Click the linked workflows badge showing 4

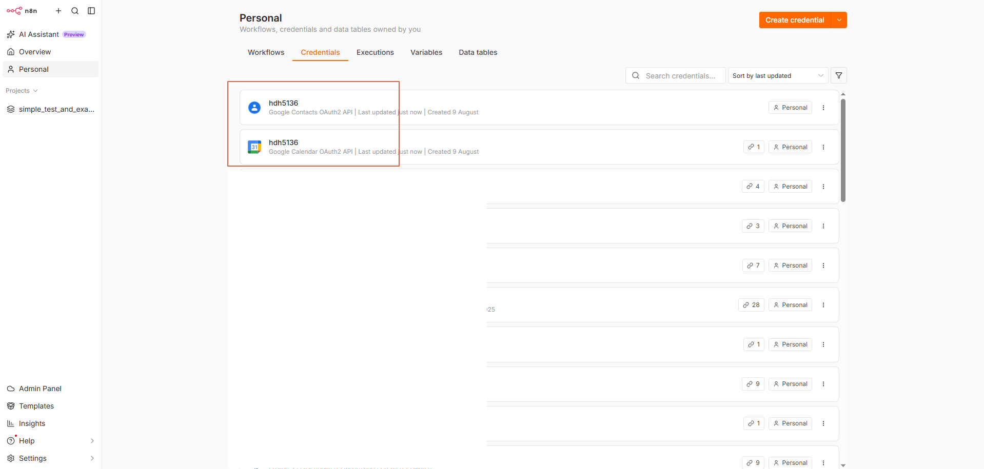click(753, 187)
